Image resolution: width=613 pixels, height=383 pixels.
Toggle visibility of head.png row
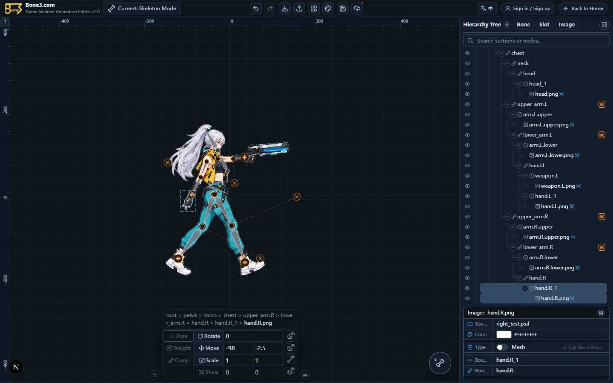[467, 94]
